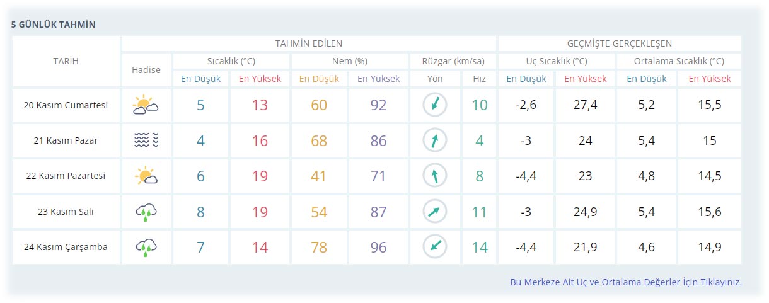
Task: Select the GEÇMİŞTE GERÇEKLEŞEN header
Action: tap(619, 43)
